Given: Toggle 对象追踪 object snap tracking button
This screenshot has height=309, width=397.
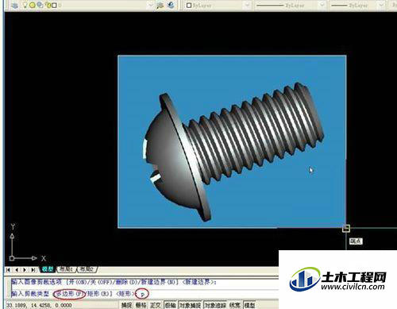Looking at the screenshot, I should click(215, 305).
